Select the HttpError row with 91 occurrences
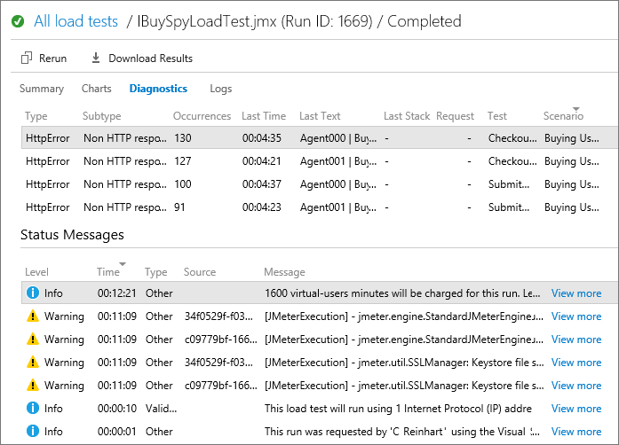 (x=319, y=207)
